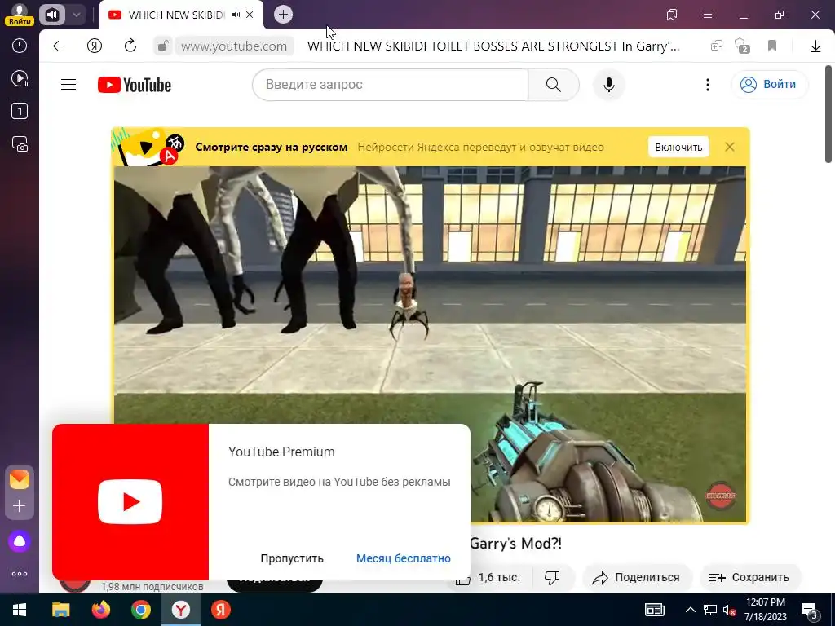Viewport: 835px width, 626px height.
Task: Click the www.youtube.com address field
Action: tap(234, 46)
